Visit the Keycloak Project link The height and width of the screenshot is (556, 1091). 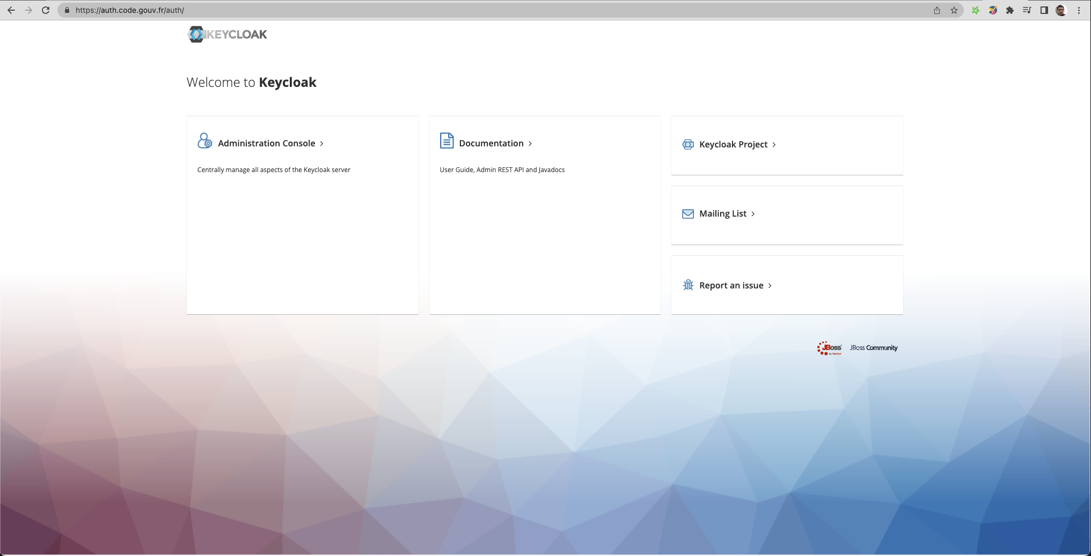pos(734,144)
